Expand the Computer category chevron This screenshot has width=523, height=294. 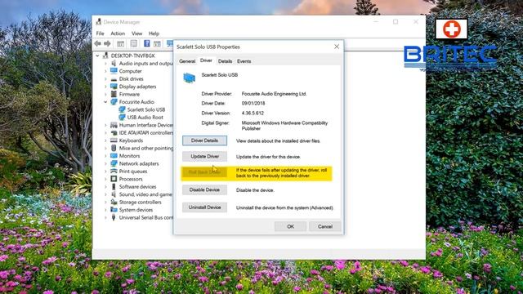(x=105, y=71)
